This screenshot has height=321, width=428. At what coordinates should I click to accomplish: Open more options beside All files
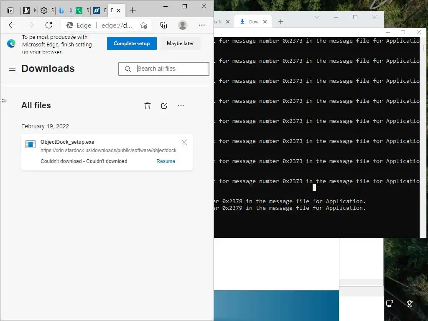point(181,106)
